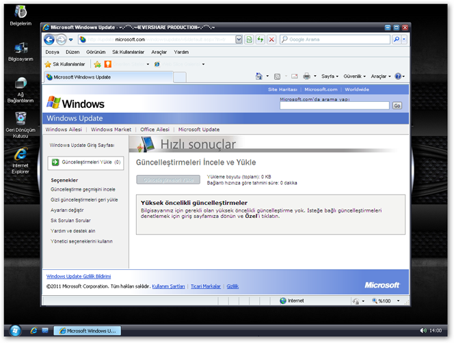
Task: Select the Microsoft Windows Update tab
Action: [x=109, y=77]
